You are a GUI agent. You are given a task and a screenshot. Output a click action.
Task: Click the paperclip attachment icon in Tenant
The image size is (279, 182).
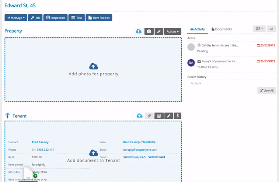[x=149, y=116]
